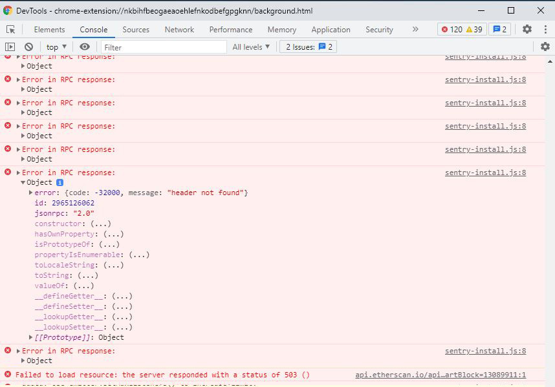Open the api.etherscan.io artBlock link
This screenshot has width=555, height=387.
pyautogui.click(x=441, y=375)
